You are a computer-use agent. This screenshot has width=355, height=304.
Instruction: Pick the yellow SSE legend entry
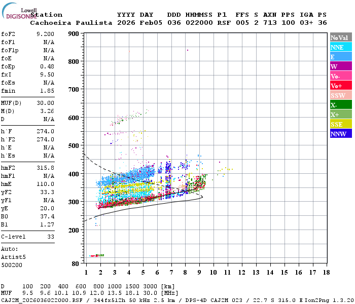point(340,124)
